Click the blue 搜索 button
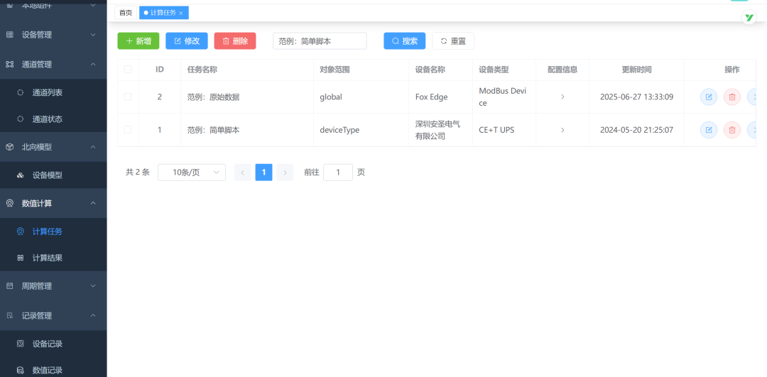This screenshot has width=767, height=377. 404,41
